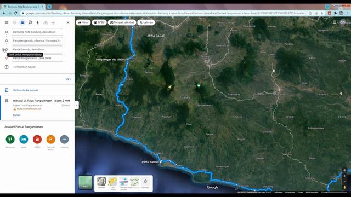Explore gas stations (SPBU) nearby icon
The width and height of the screenshot is (351, 197).
pyautogui.click(x=37, y=140)
